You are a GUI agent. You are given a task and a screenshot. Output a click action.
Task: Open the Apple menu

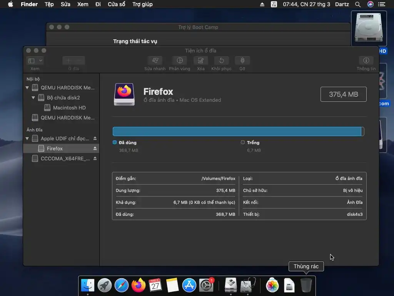click(10, 4)
